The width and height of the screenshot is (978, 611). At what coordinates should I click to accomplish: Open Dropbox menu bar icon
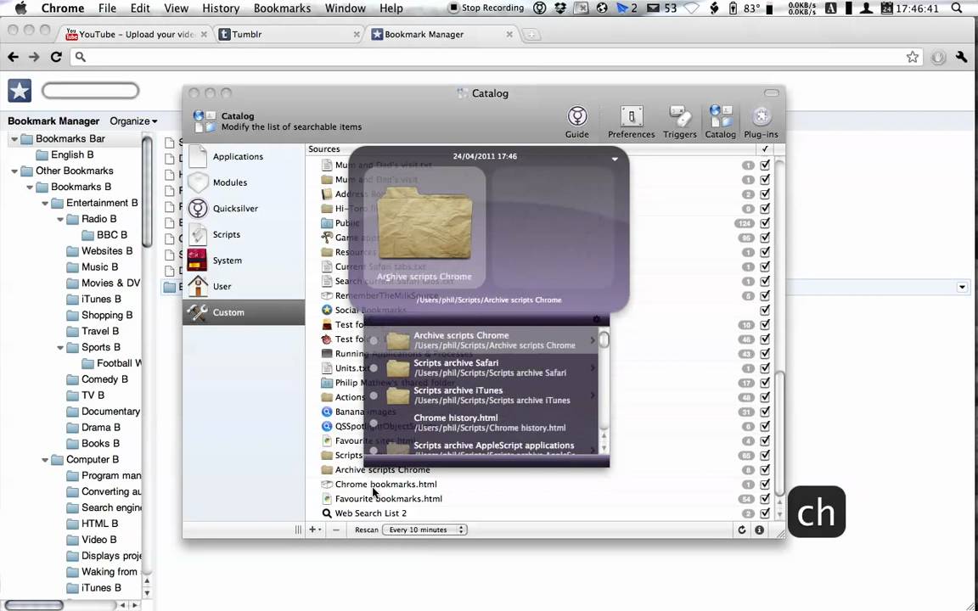click(560, 8)
